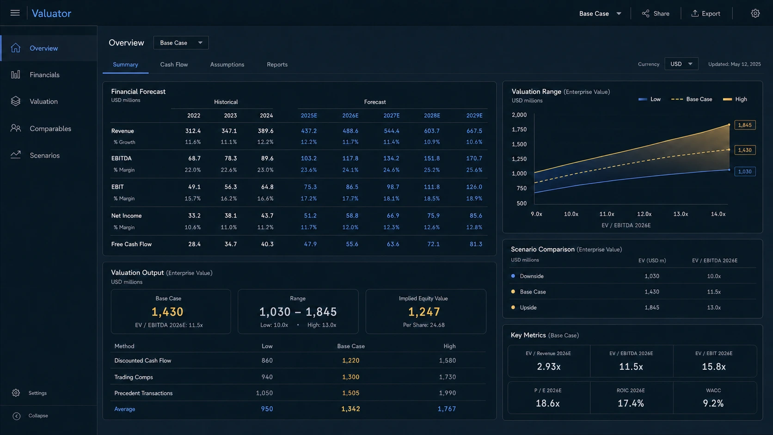Switch to the Cash Flow tab
The width and height of the screenshot is (773, 435).
point(174,65)
